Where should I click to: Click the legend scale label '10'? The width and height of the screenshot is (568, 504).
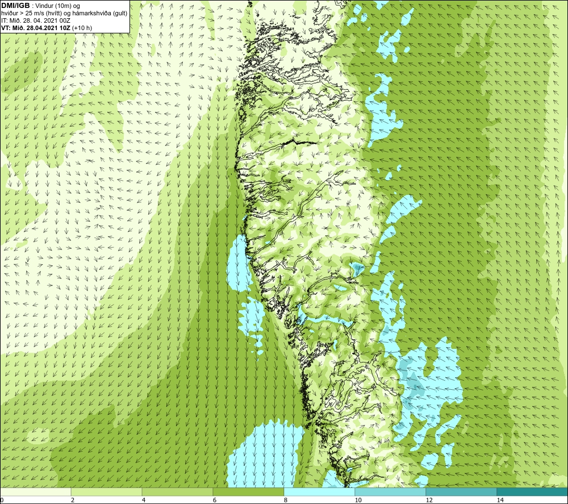358,500
